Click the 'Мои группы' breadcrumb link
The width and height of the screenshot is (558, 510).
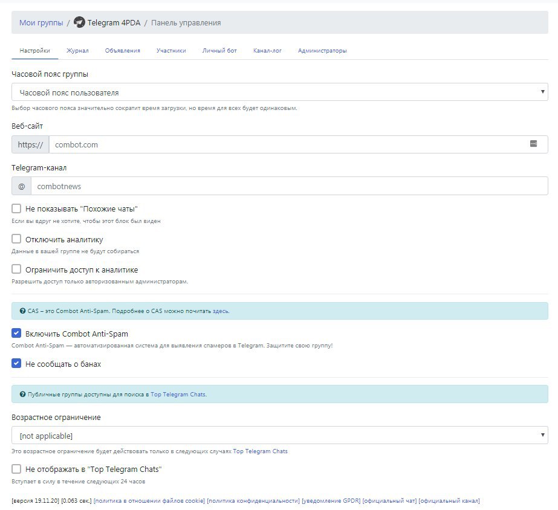tap(41, 23)
